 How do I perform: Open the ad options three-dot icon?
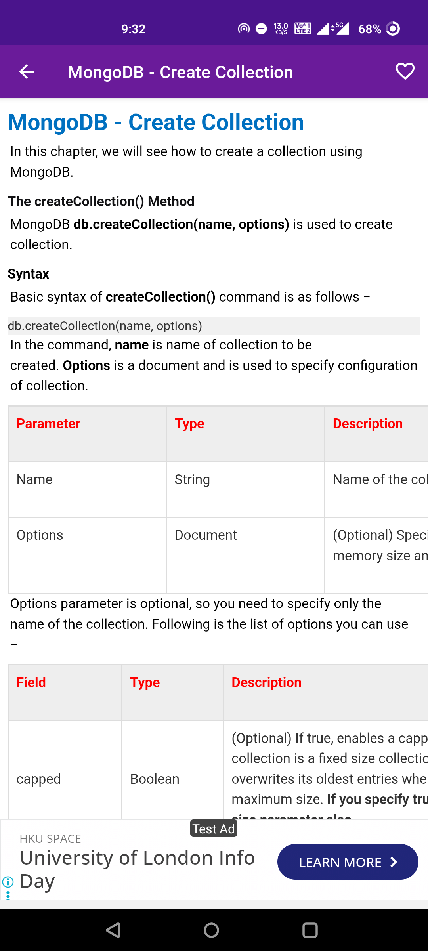pyautogui.click(x=8, y=895)
